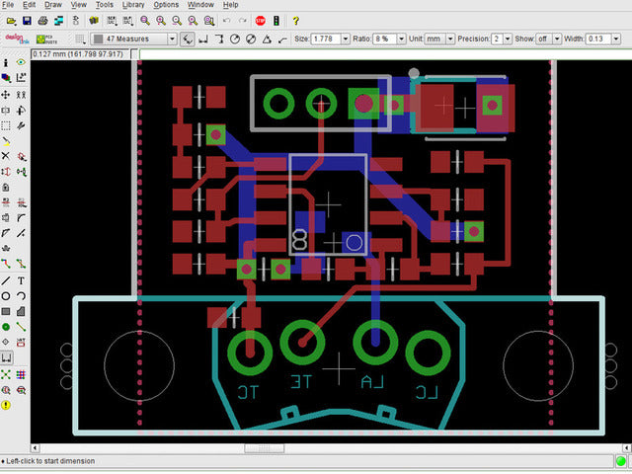Click the yellow Help question mark icon
The width and height of the screenshot is (632, 474).
pyautogui.click(x=295, y=20)
